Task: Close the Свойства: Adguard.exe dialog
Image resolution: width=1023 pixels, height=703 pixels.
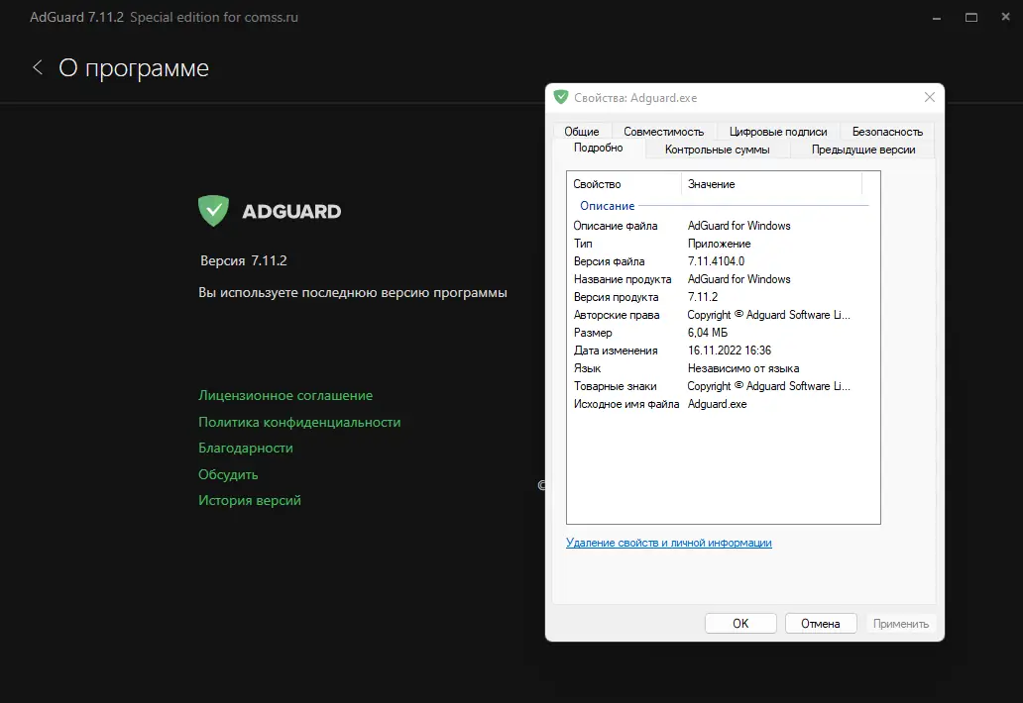Action: (x=930, y=97)
